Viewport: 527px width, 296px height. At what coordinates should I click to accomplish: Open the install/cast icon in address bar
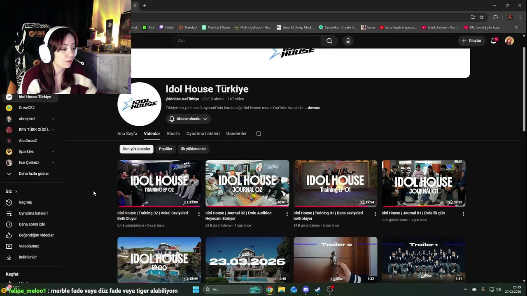(473, 17)
